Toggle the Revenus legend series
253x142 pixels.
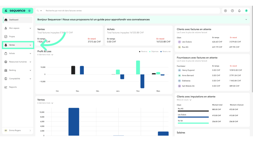[143, 51]
